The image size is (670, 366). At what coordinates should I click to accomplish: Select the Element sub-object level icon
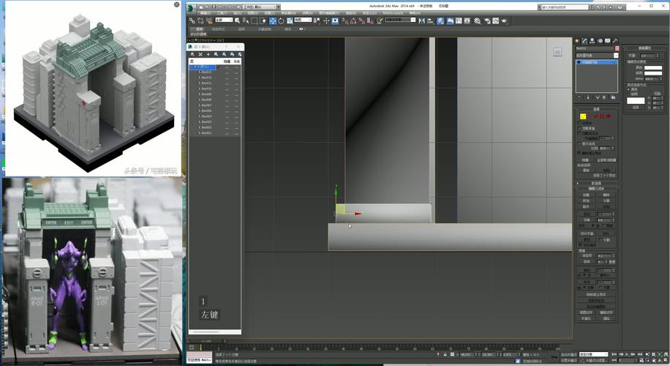pyautogui.click(x=608, y=116)
